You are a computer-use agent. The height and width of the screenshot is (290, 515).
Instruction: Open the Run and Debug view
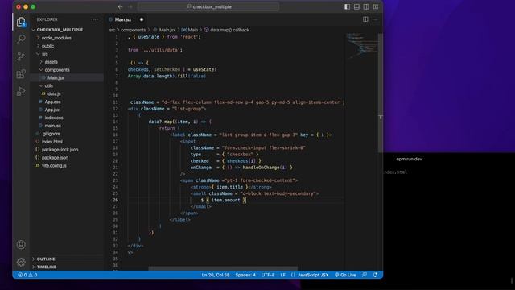click(21, 91)
